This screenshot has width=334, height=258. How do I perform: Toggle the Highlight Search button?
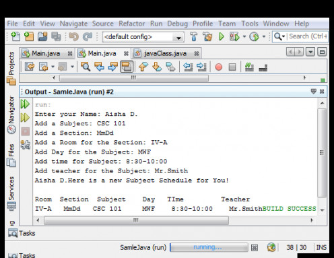pyautogui.click(x=127, y=67)
